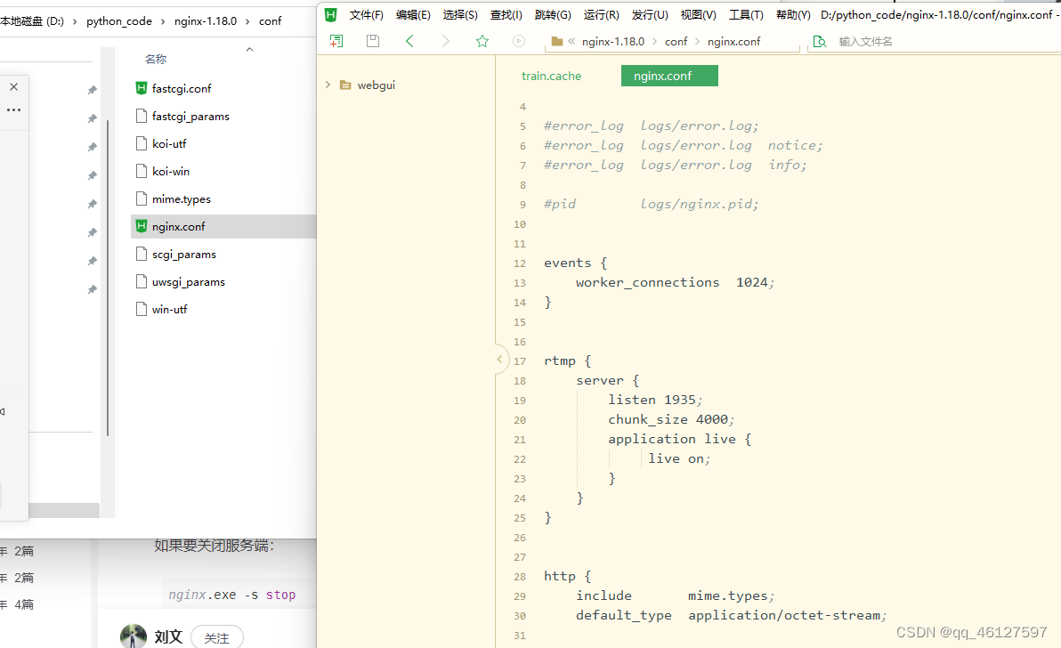This screenshot has width=1061, height=648.
Task: Go back with the left arrow icon
Action: pos(409,41)
